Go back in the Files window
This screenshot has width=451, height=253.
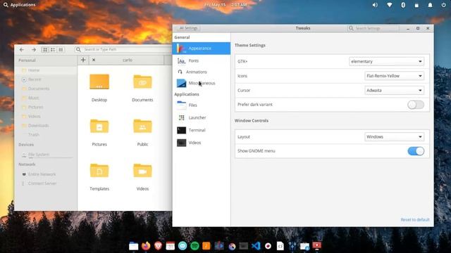[x=22, y=50]
